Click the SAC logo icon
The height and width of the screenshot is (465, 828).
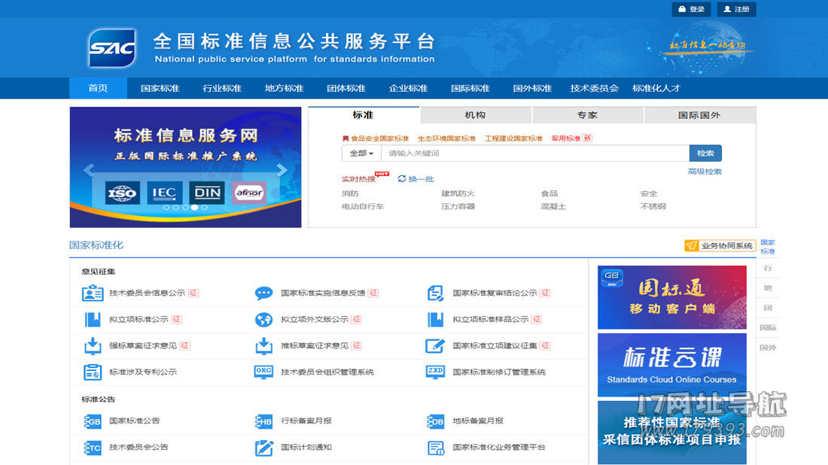point(112,48)
